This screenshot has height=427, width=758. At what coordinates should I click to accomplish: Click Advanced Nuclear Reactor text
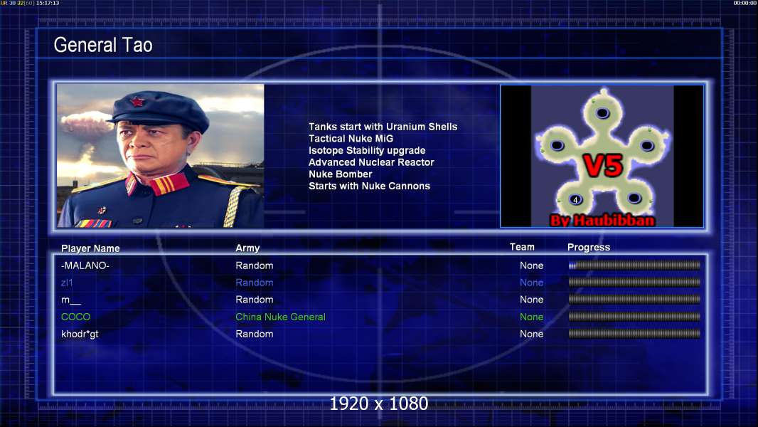click(x=371, y=162)
